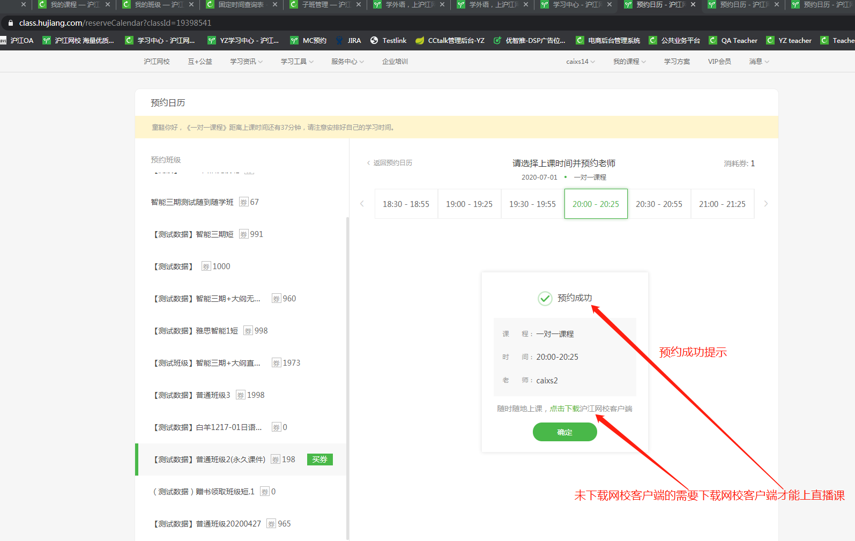Choose the 21:00 - 21:25 time slot
Screen dimensions: 855x541
(722, 204)
